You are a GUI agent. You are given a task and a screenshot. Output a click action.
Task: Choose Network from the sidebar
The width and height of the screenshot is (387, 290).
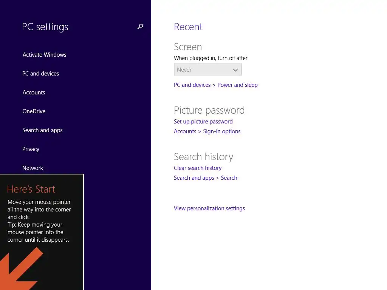(x=33, y=168)
